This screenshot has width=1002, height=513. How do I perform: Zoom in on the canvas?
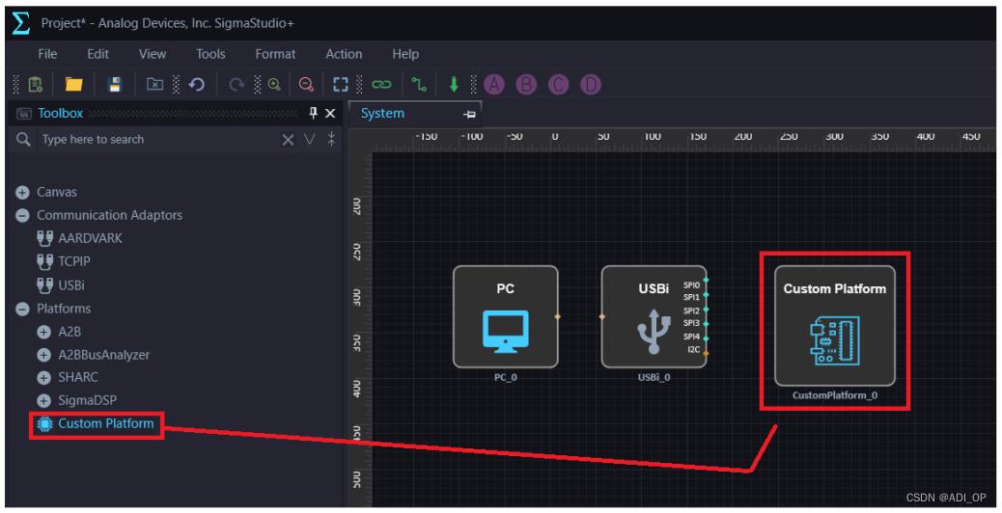[274, 84]
